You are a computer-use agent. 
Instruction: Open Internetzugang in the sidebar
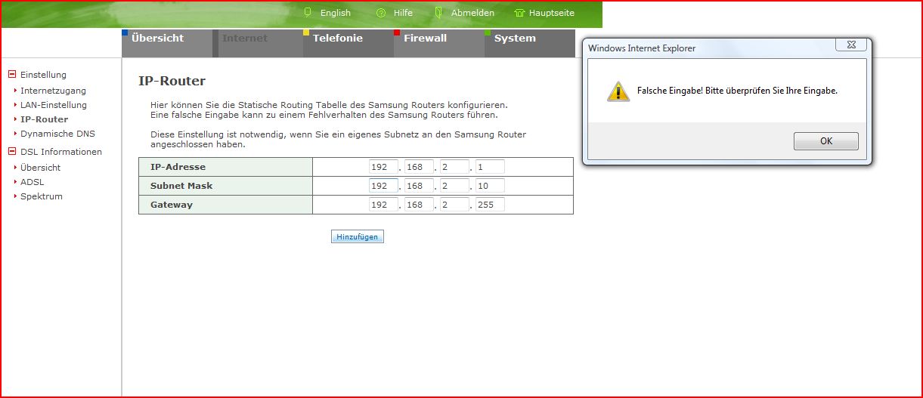tap(53, 91)
